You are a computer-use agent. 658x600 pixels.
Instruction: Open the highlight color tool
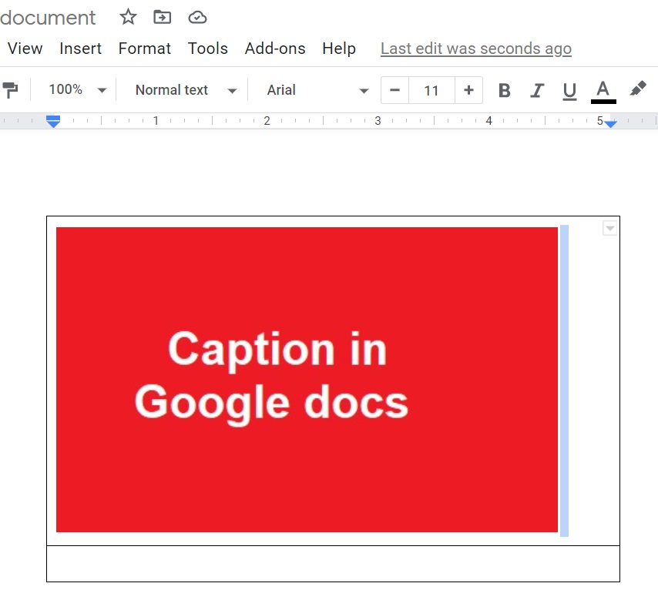pyautogui.click(x=637, y=90)
